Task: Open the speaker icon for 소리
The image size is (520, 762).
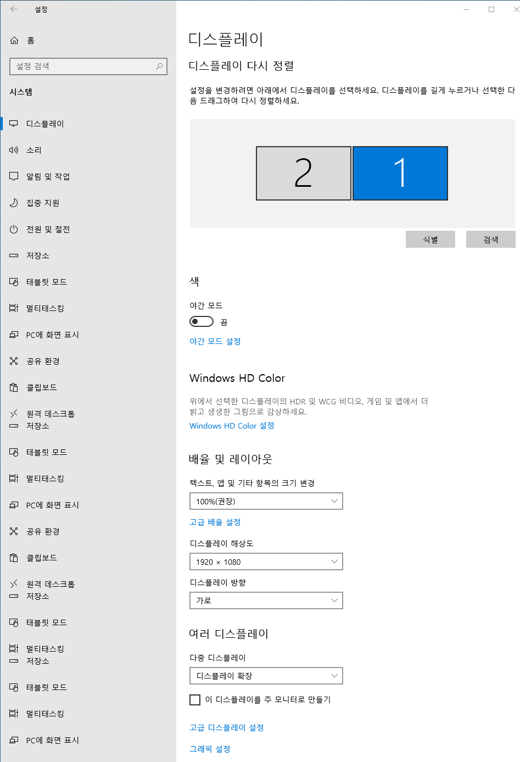Action: 14,150
